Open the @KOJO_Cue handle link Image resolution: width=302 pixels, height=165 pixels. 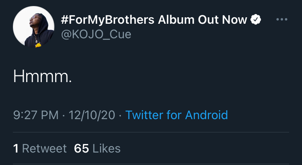click(96, 35)
